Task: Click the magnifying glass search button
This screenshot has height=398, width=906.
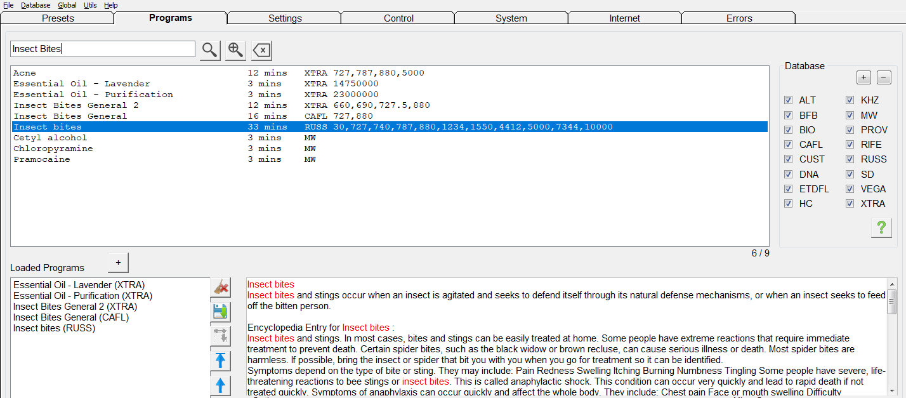Action: [x=210, y=50]
